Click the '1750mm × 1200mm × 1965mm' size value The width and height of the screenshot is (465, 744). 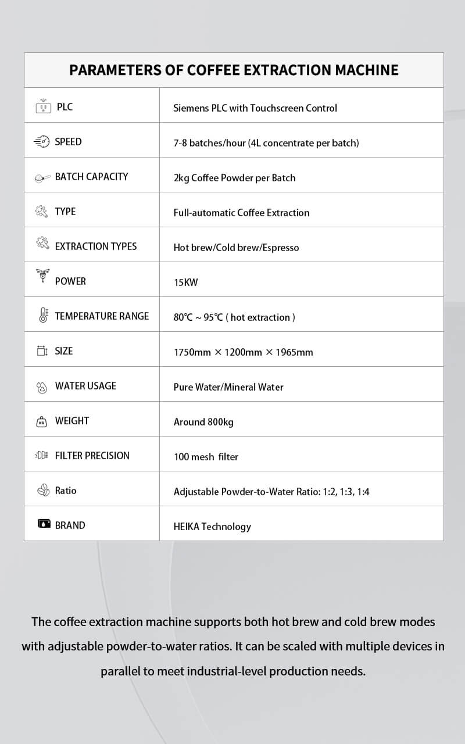243,352
